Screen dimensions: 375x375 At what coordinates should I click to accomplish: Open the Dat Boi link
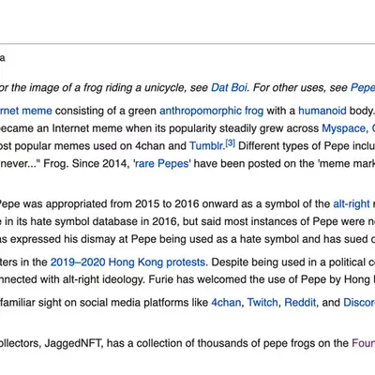[x=230, y=87]
